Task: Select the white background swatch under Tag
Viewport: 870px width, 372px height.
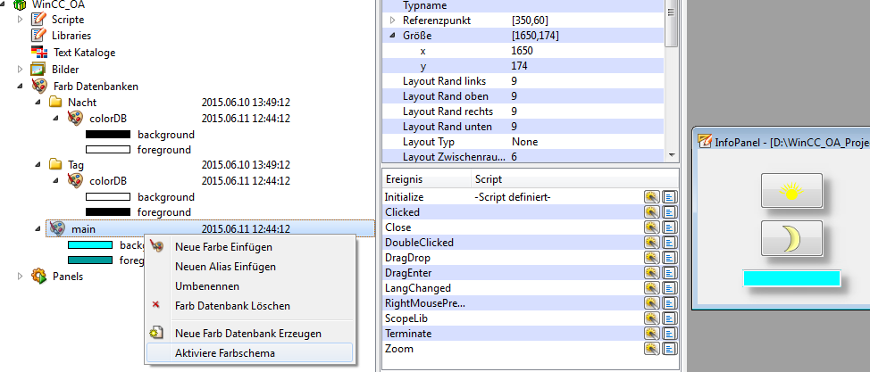Action: (108, 197)
